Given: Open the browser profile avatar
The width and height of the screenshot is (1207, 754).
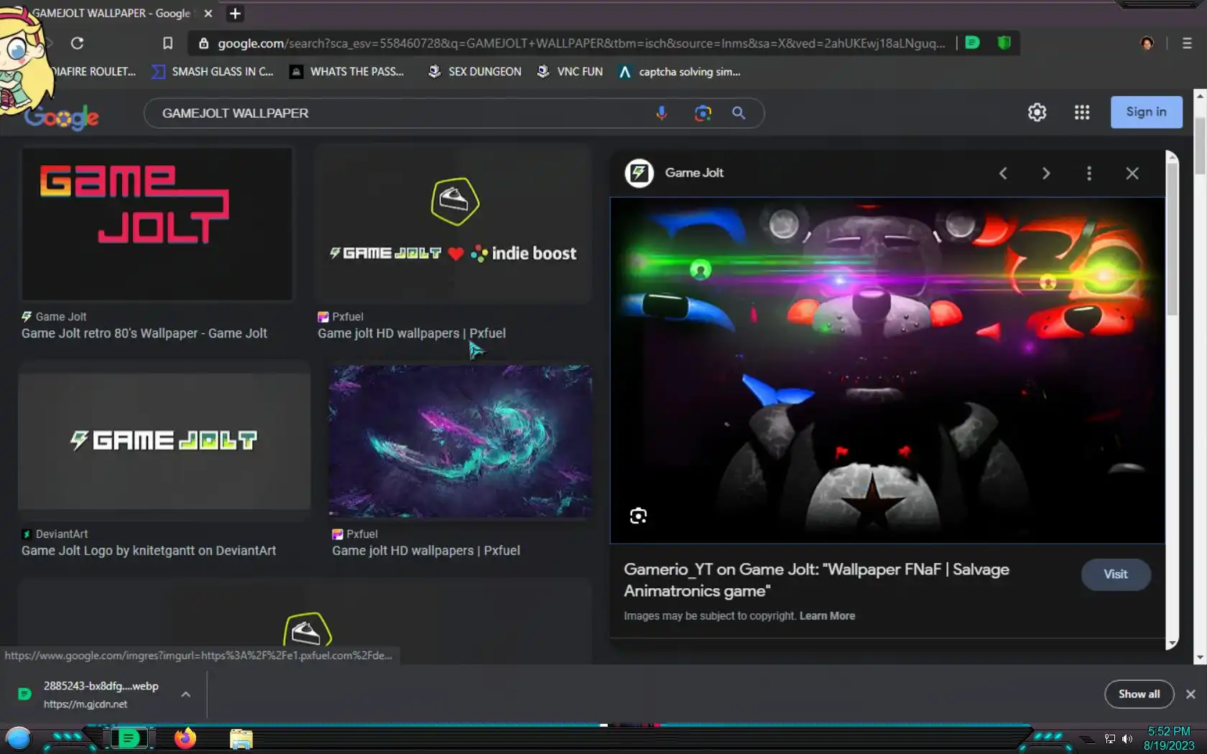Looking at the screenshot, I should click(x=1147, y=43).
